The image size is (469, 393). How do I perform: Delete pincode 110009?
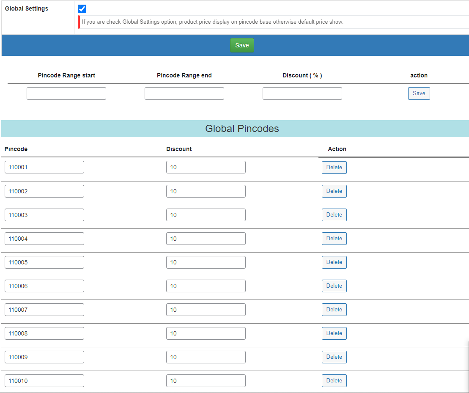point(334,357)
